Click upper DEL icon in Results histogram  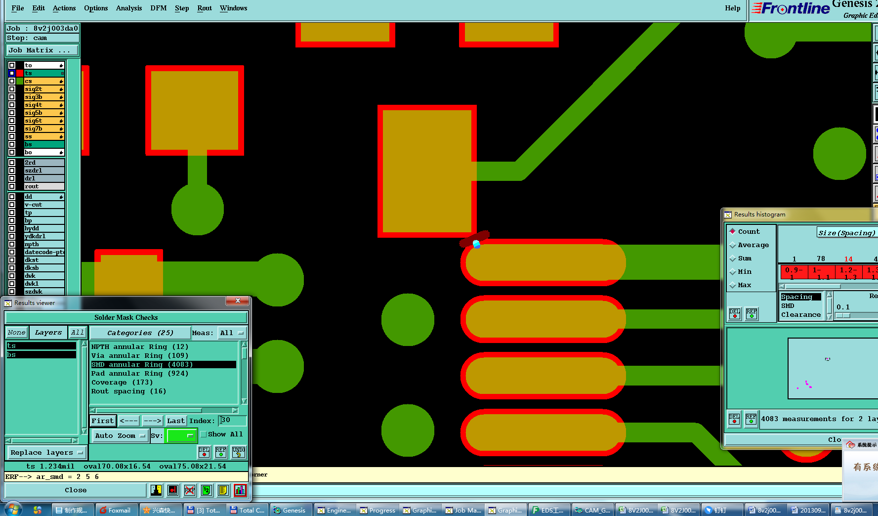click(735, 314)
